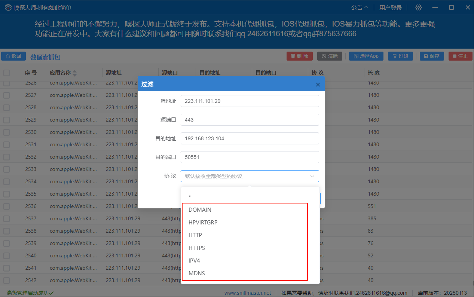The image size is (474, 297).
Task: Click the 目的地址 column header
Action: pos(210,73)
